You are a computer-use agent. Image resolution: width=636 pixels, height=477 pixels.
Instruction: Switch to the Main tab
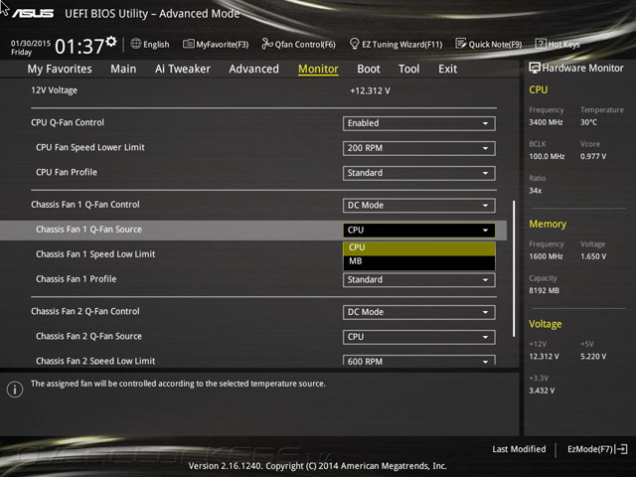click(123, 69)
